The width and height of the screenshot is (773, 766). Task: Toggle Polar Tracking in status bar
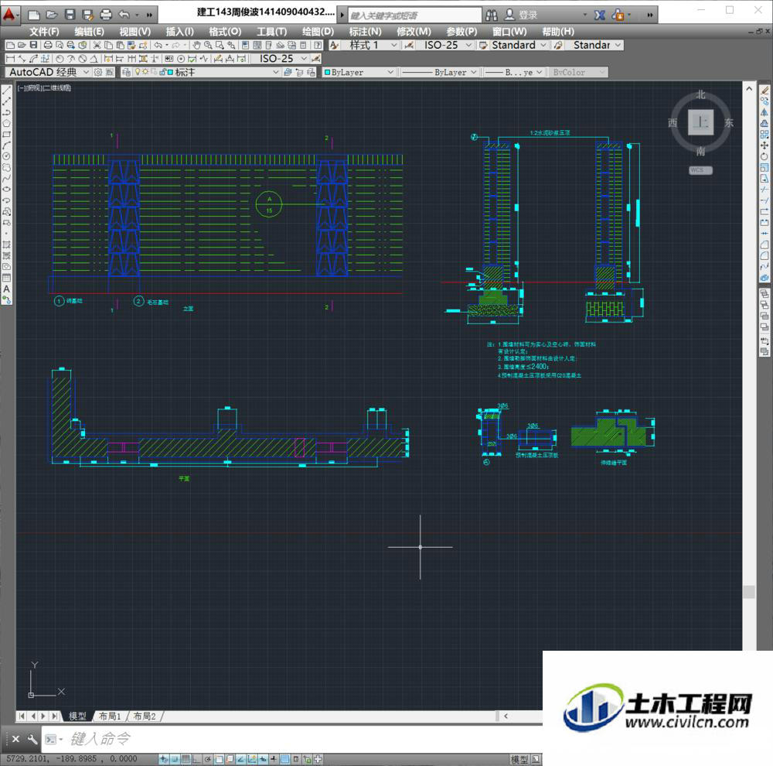click(208, 759)
